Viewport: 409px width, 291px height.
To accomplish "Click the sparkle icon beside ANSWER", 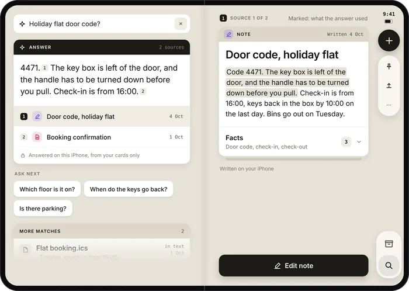I will (x=22, y=47).
